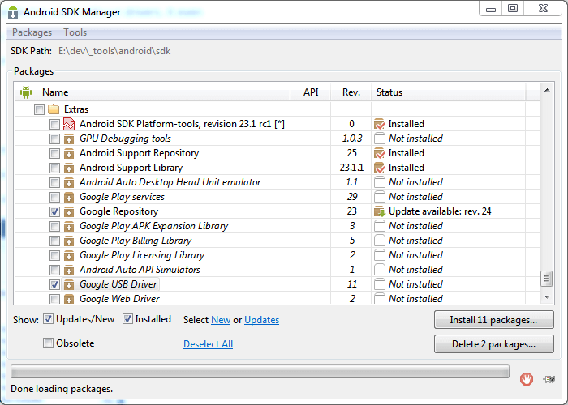Click package icon beside Google Play services
The image size is (568, 405).
pos(69,197)
